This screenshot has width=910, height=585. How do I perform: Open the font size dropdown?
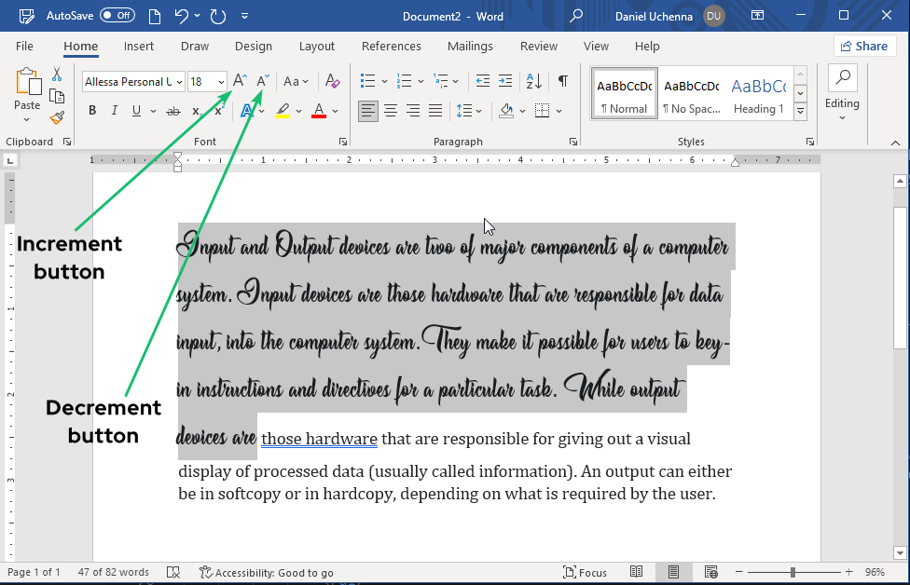[x=220, y=81]
